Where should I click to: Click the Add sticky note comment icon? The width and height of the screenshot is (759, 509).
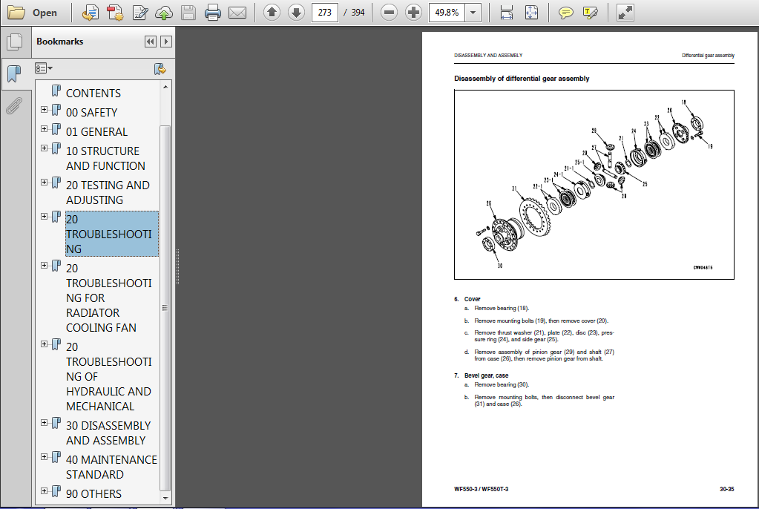click(565, 13)
